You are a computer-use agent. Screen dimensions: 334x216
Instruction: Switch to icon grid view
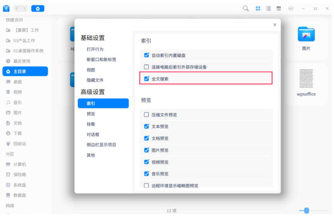[x=258, y=8]
